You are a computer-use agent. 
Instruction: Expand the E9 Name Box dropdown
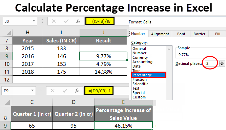pyautogui.click(x=32, y=90)
